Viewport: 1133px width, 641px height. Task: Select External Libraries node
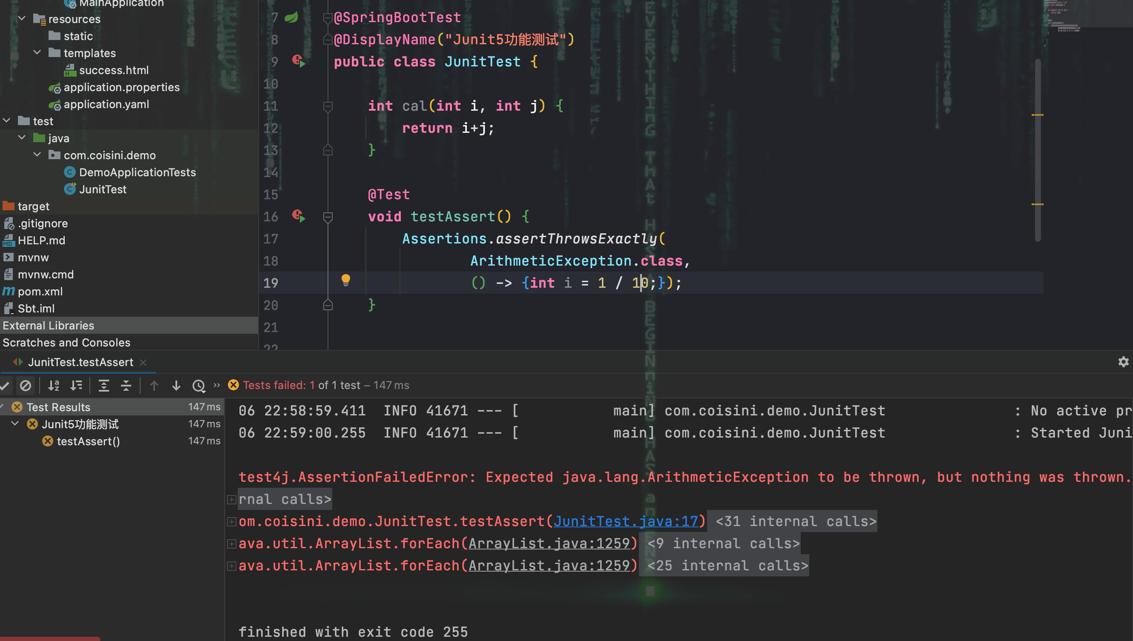[49, 325]
